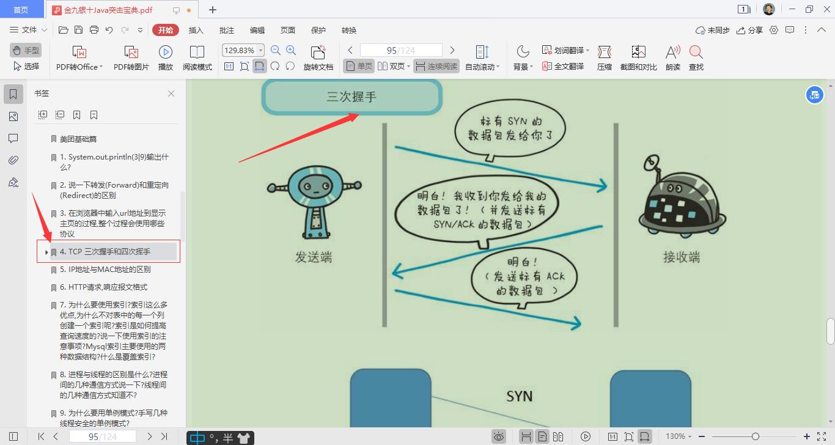Expand all bookmarks icon
This screenshot has height=445, width=835.
point(43,115)
